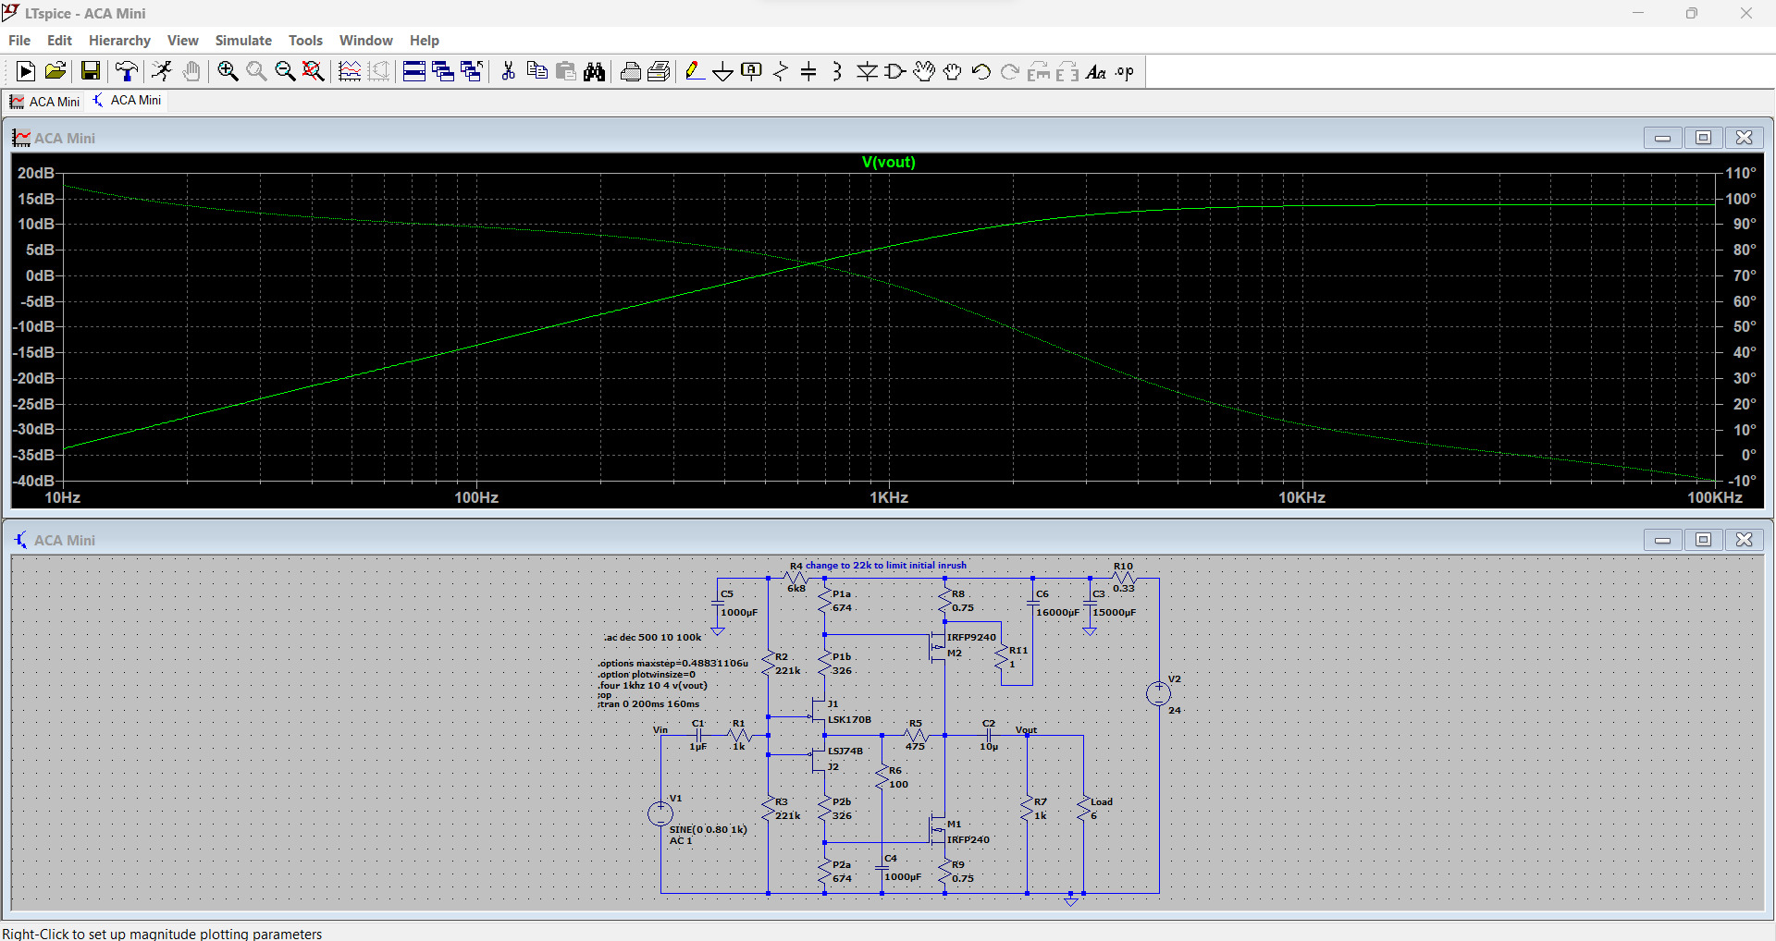1776x941 pixels.
Task: Zoom to fit with the crossed magnifier
Action: click(314, 72)
